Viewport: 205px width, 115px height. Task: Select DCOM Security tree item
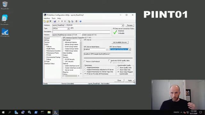click(70, 59)
